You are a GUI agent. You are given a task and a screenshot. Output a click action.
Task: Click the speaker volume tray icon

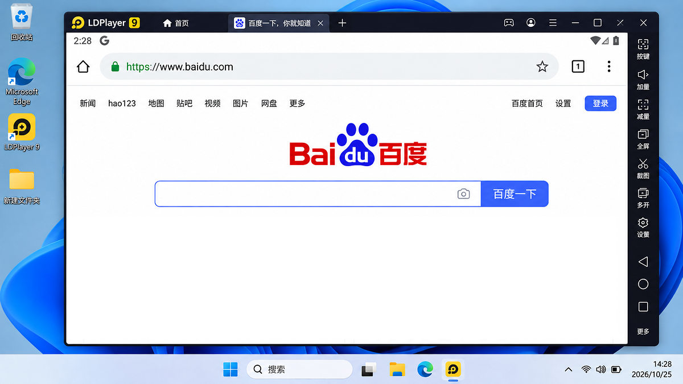[x=600, y=370]
